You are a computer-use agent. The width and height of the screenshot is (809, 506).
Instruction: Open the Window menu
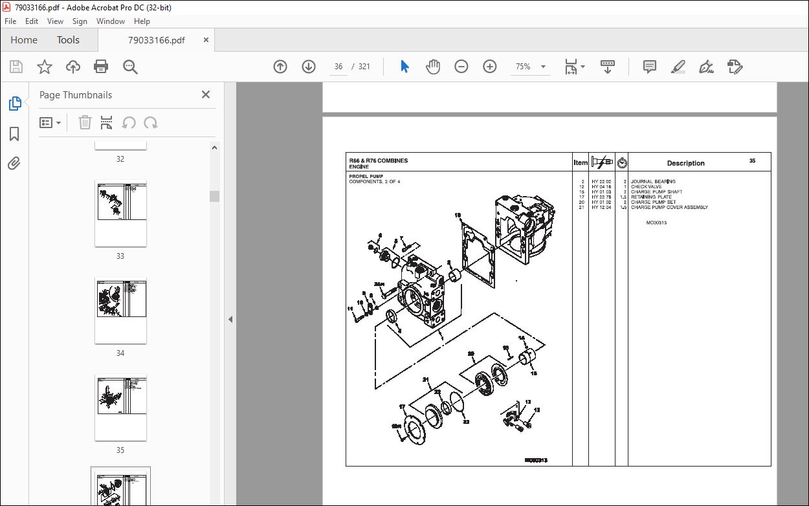coord(111,21)
